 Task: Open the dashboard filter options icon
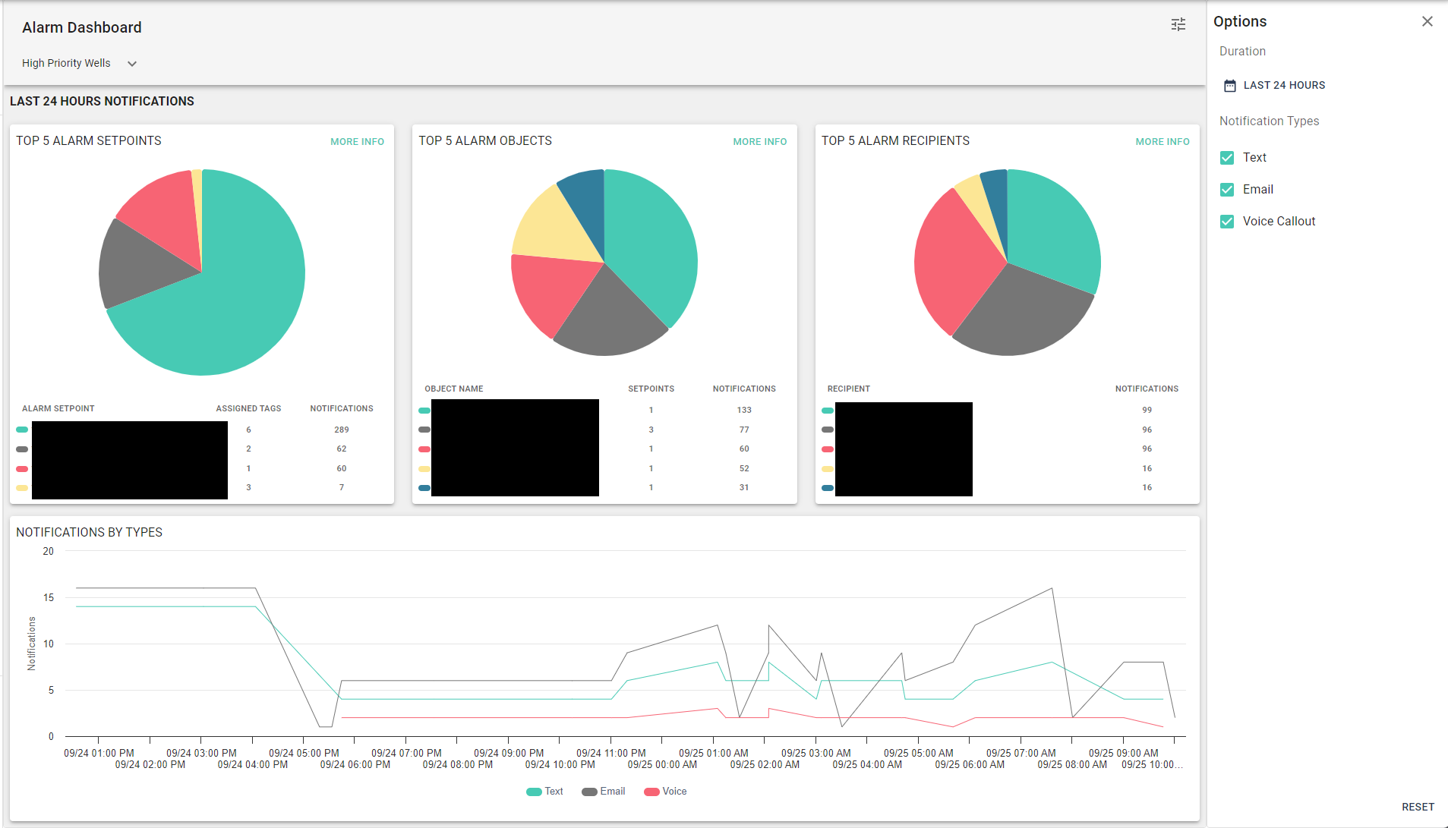coord(1178,25)
